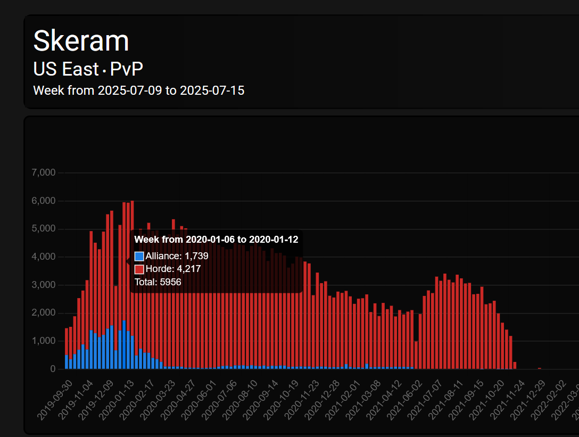This screenshot has height=437, width=579.
Task: Click the 2020-10-19 x-axis date label
Action: pos(280,400)
